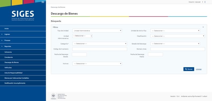This screenshot has width=212, height=101.
Task: Click the Buscar button
Action: [x=189, y=69]
